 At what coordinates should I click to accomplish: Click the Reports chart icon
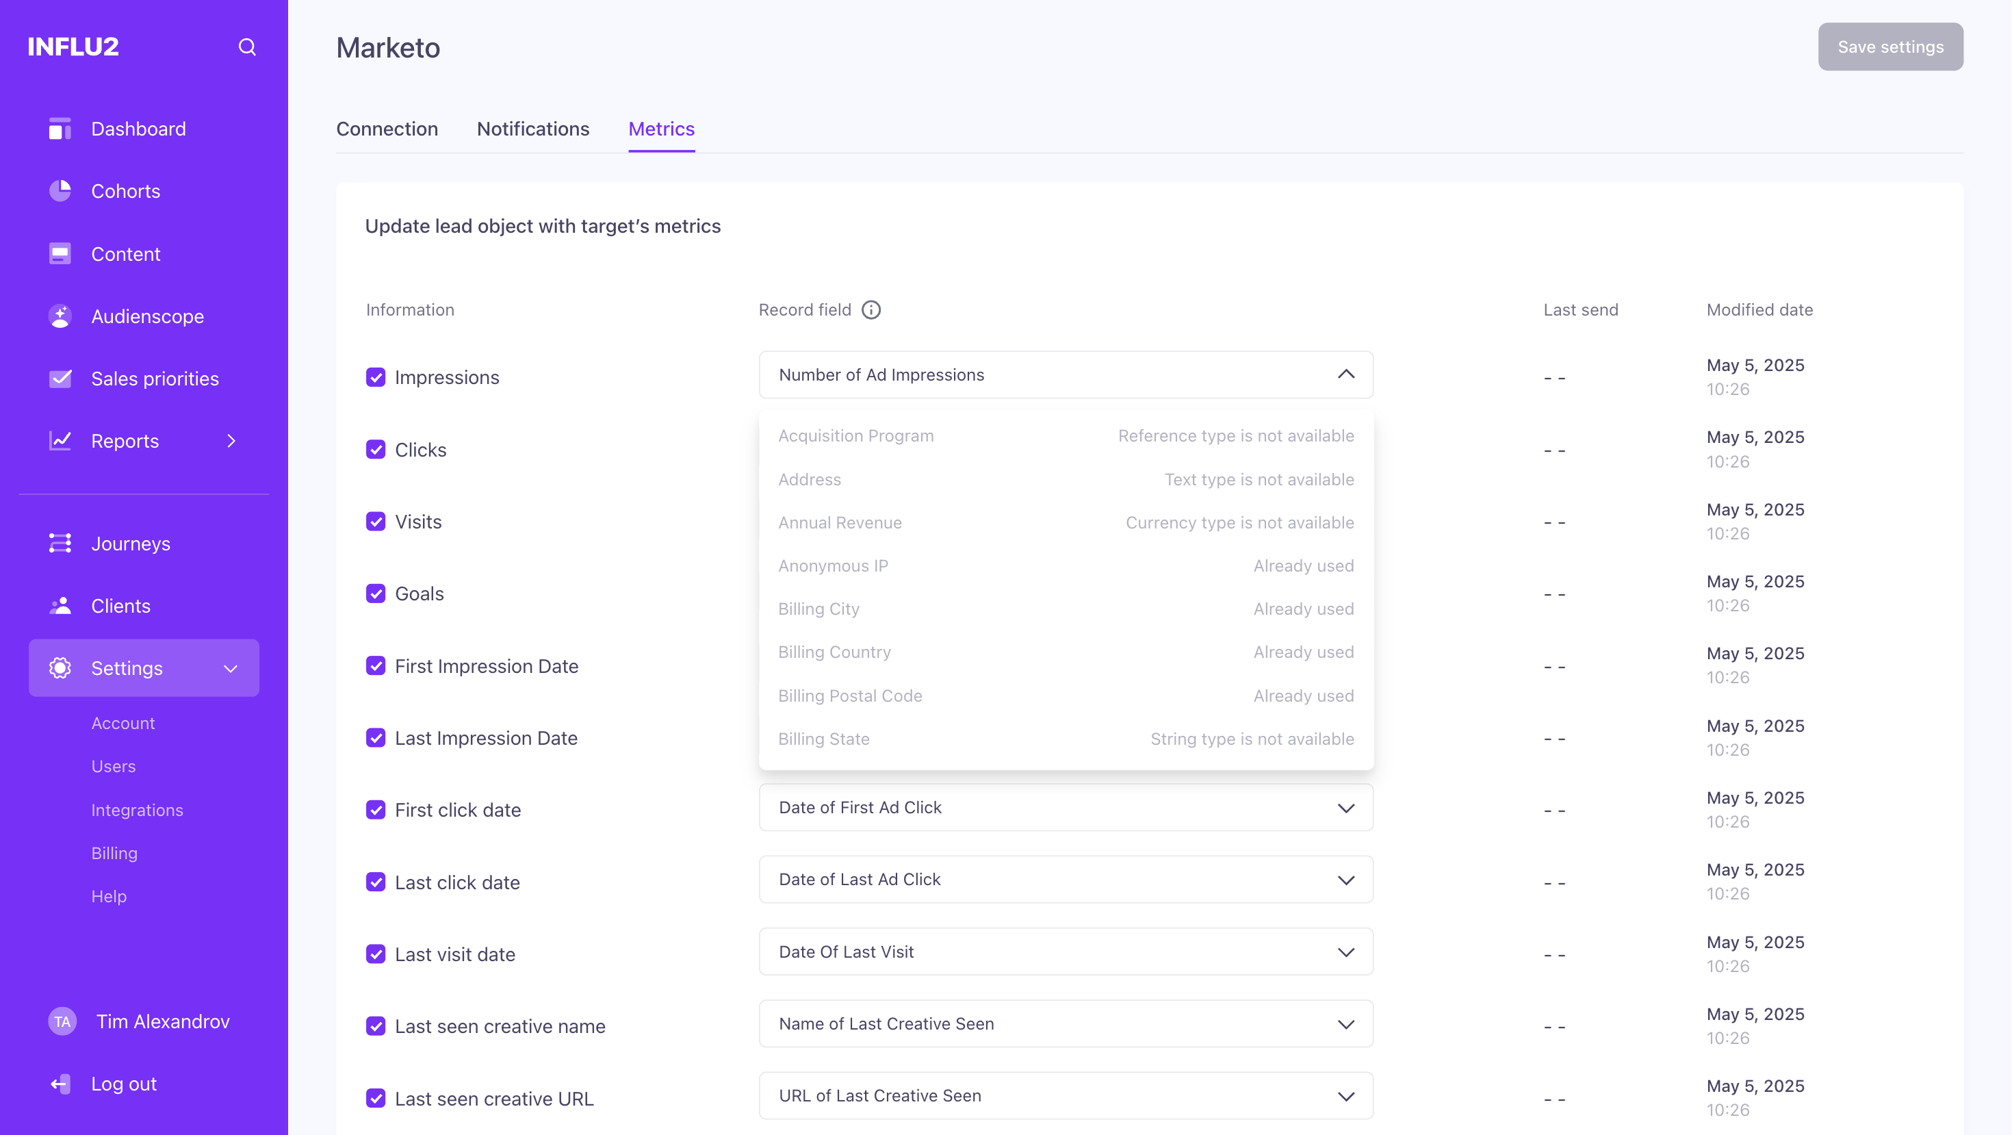(60, 442)
